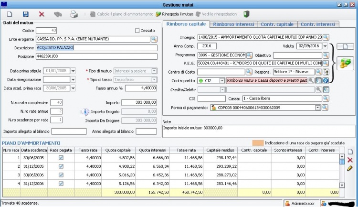
Task: Open the Valuta date dropdown
Action: click(x=325, y=46)
